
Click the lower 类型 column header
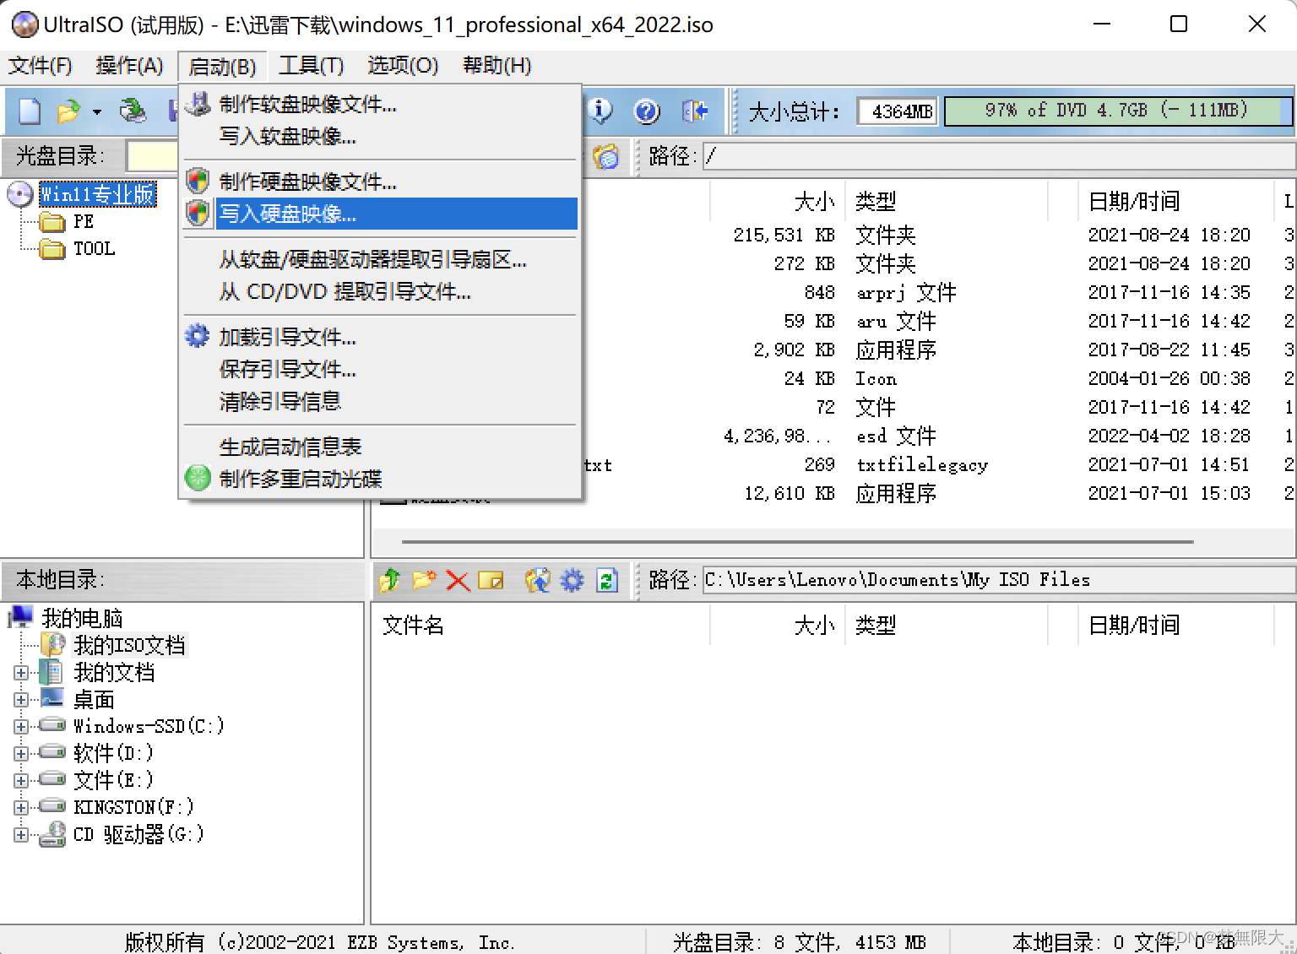947,625
